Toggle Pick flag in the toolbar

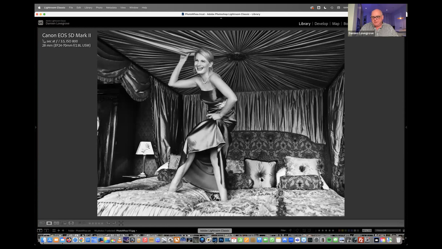80,223
